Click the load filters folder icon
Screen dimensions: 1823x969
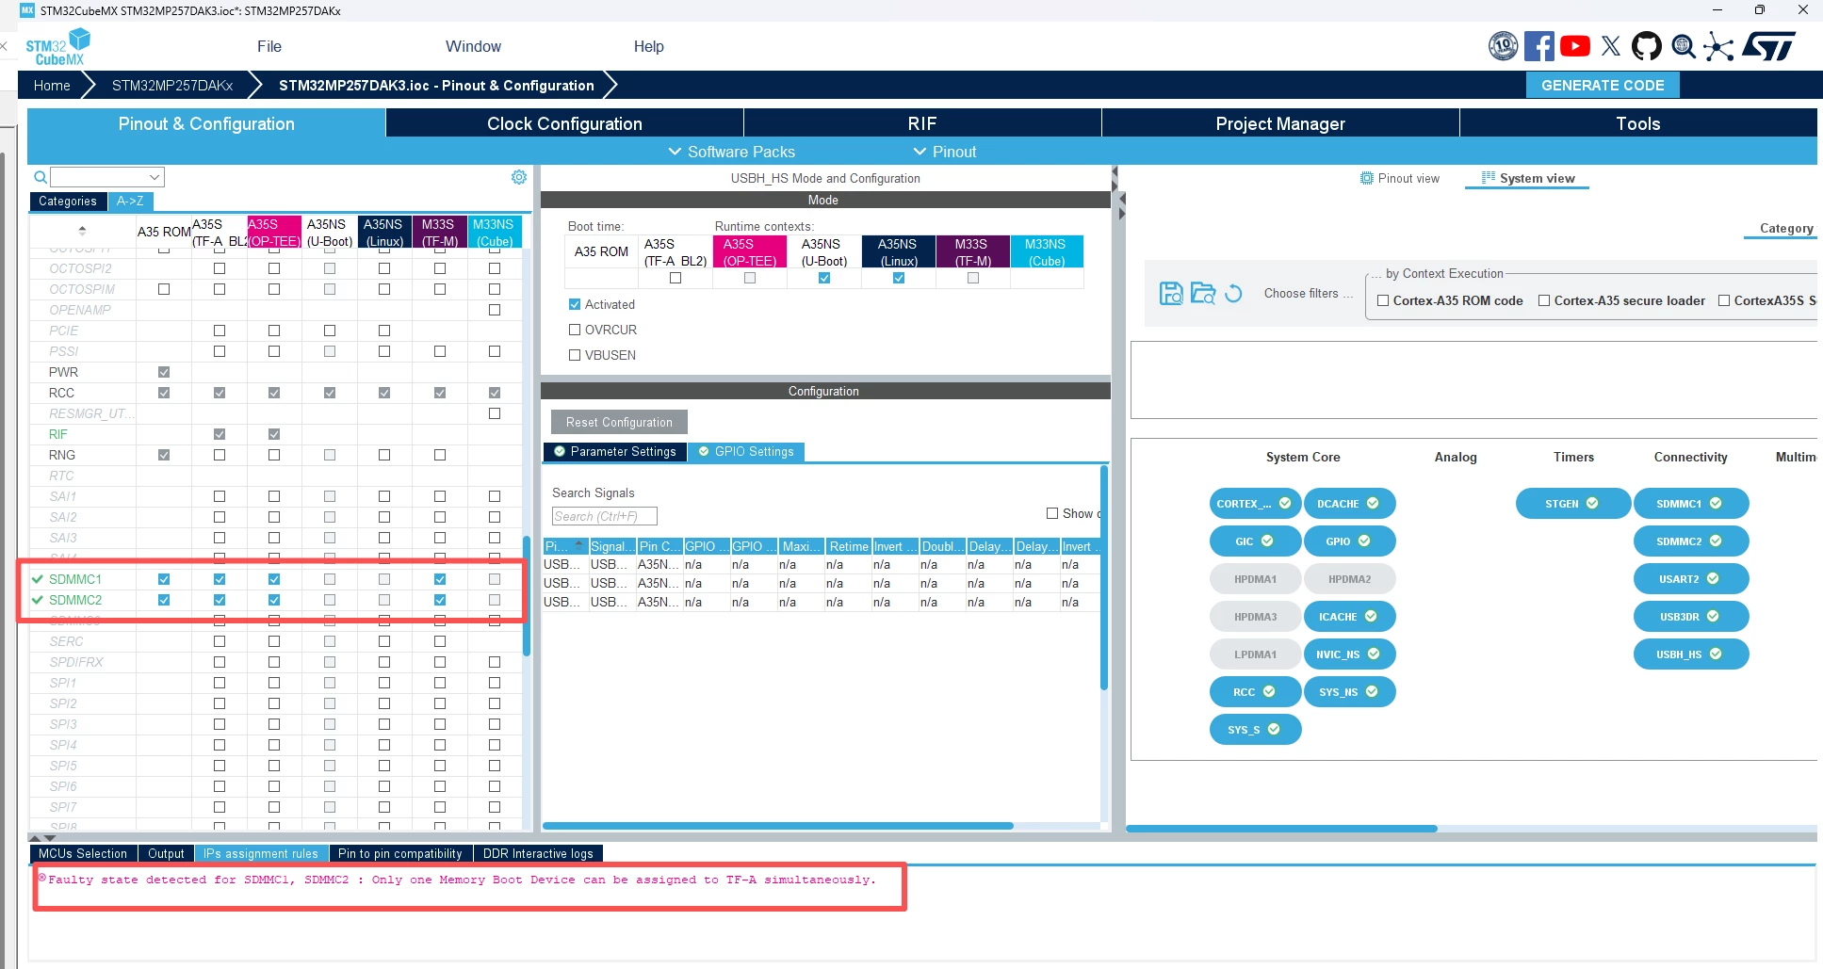point(1203,294)
